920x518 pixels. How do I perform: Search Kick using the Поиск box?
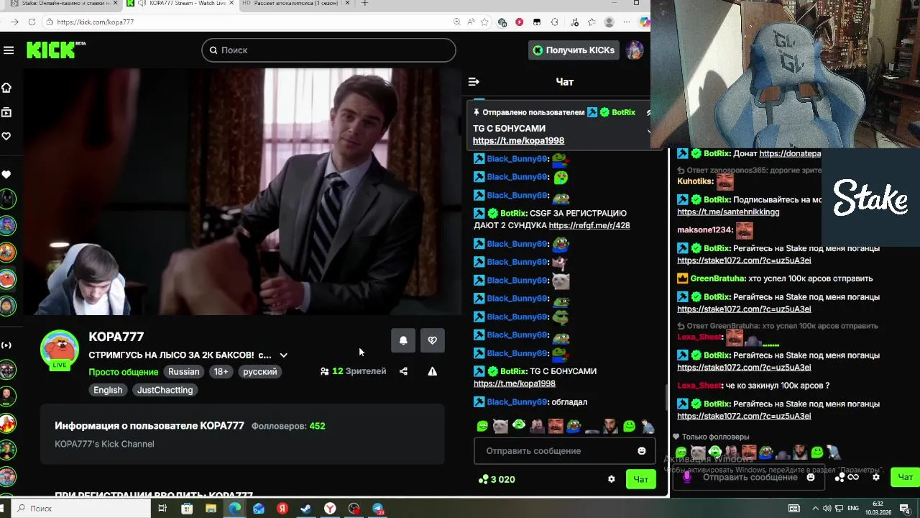(x=328, y=50)
